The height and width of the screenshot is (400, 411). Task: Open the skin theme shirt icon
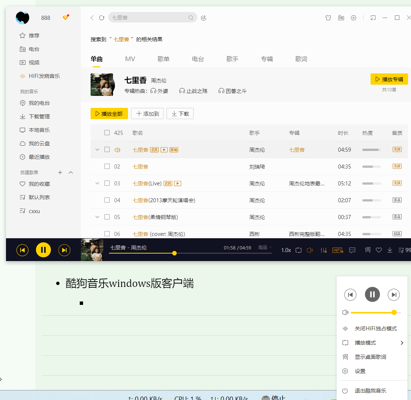coord(328,18)
